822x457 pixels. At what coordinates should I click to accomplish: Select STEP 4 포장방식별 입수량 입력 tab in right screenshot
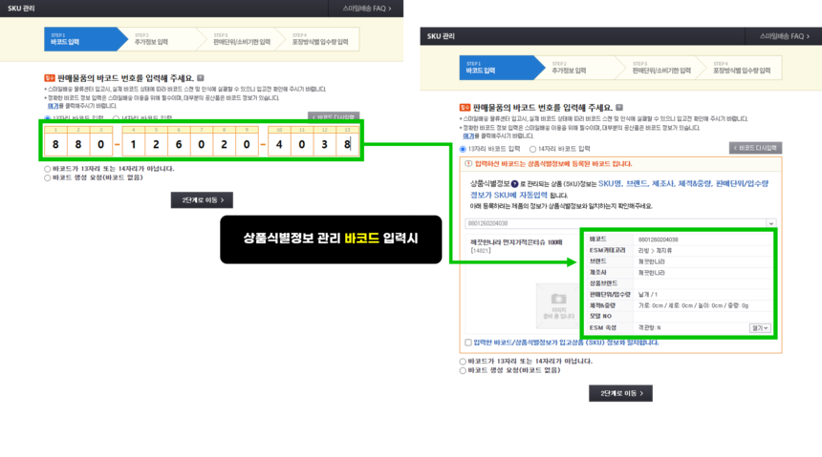[x=742, y=68]
